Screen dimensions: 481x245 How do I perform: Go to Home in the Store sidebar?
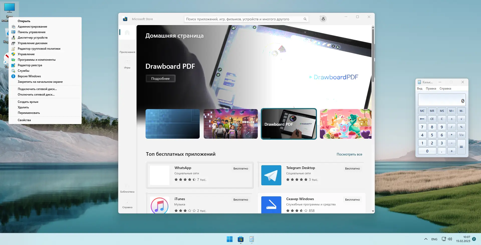click(127, 32)
